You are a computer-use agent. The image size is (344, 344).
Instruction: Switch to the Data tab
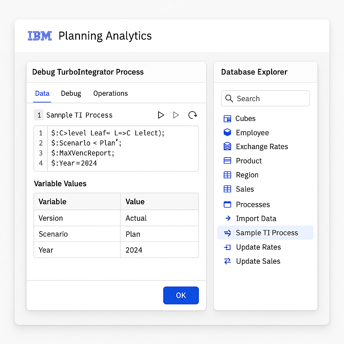pyautogui.click(x=42, y=93)
